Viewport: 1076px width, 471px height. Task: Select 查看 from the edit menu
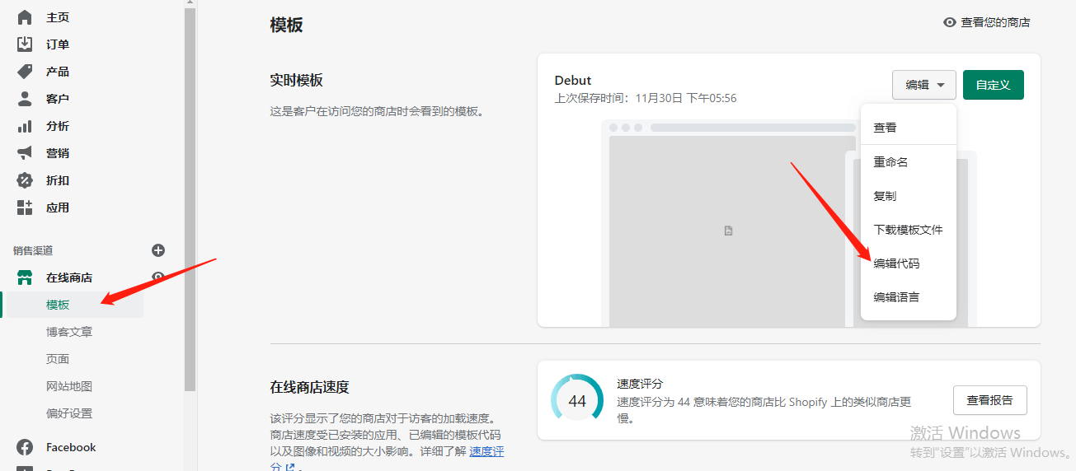click(x=908, y=128)
